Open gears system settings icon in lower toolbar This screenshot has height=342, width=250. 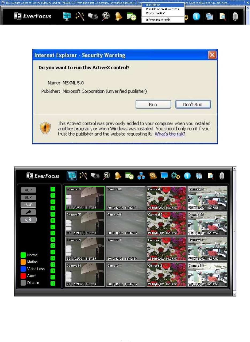click(176, 176)
